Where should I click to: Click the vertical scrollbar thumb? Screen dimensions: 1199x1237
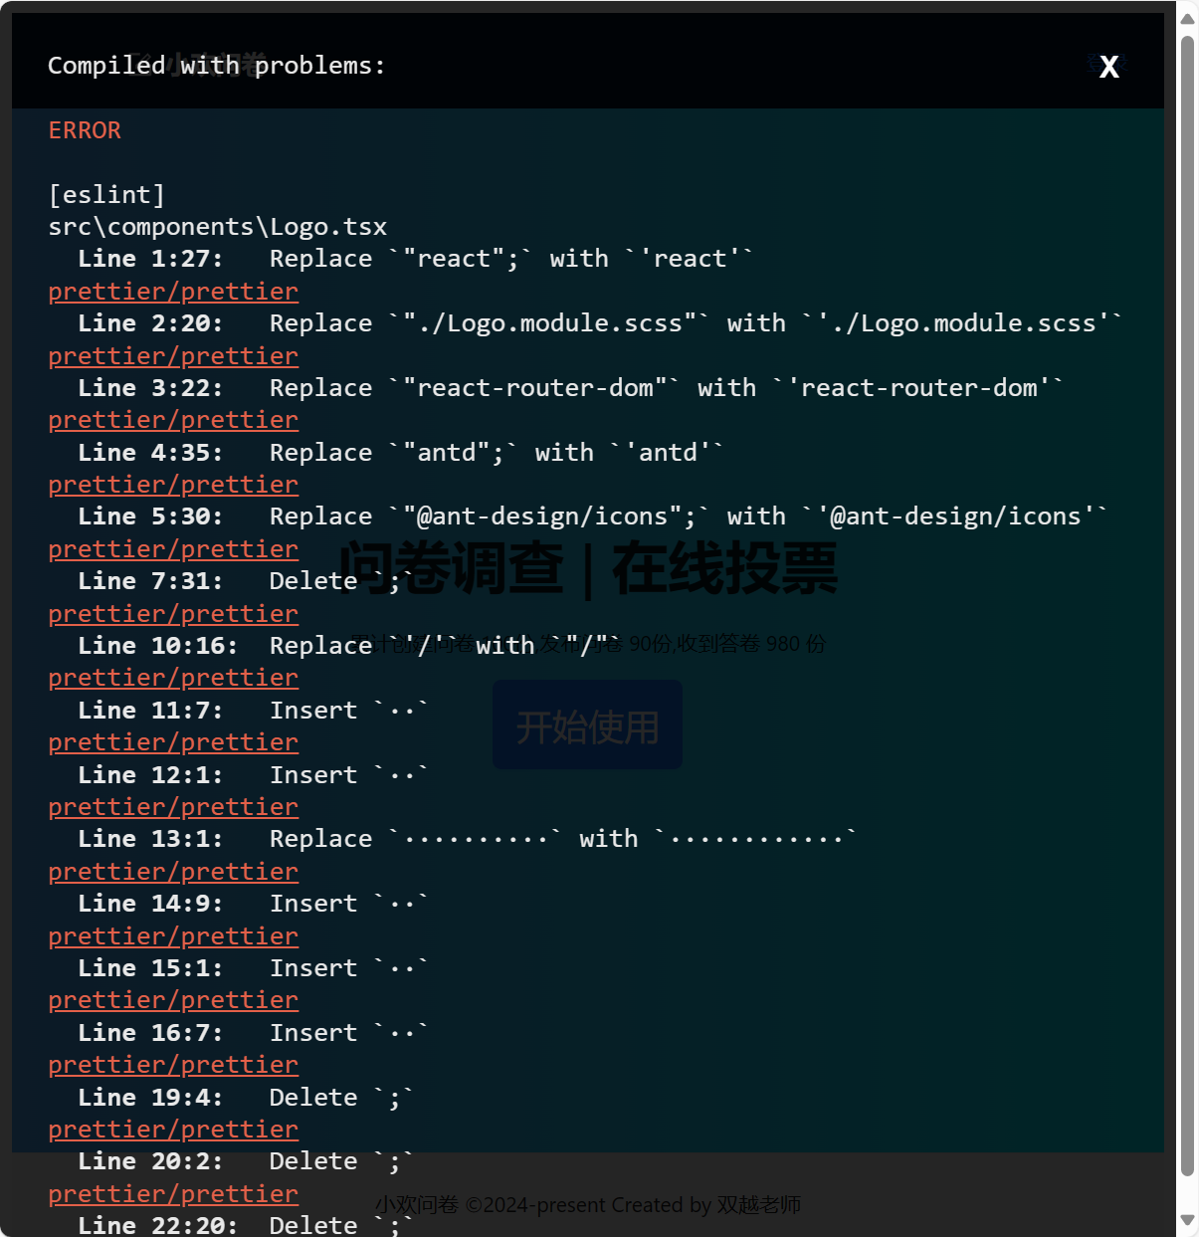(1187, 606)
